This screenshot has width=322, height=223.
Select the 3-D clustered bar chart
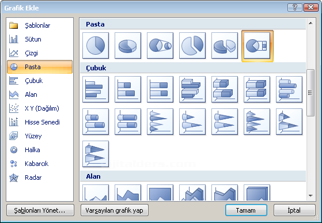tap(192, 89)
